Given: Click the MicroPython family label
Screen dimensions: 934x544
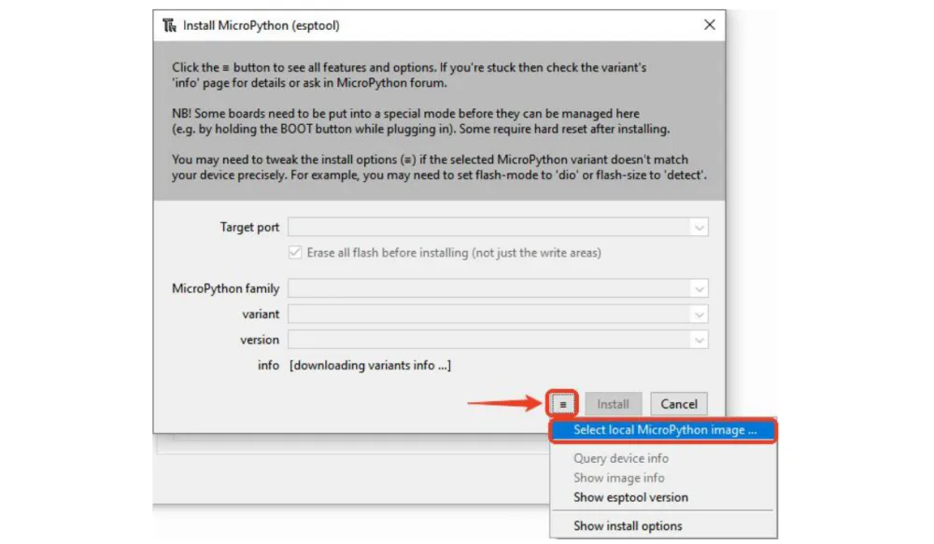Looking at the screenshot, I should [x=225, y=288].
